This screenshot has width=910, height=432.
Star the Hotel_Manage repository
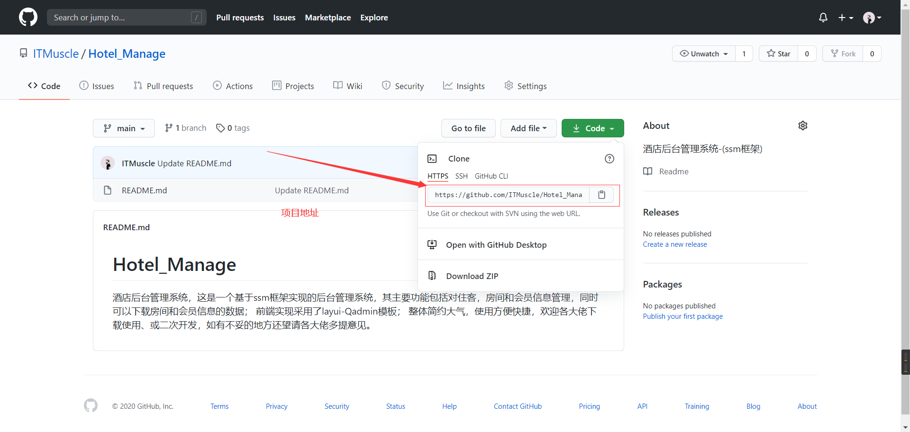(x=779, y=54)
